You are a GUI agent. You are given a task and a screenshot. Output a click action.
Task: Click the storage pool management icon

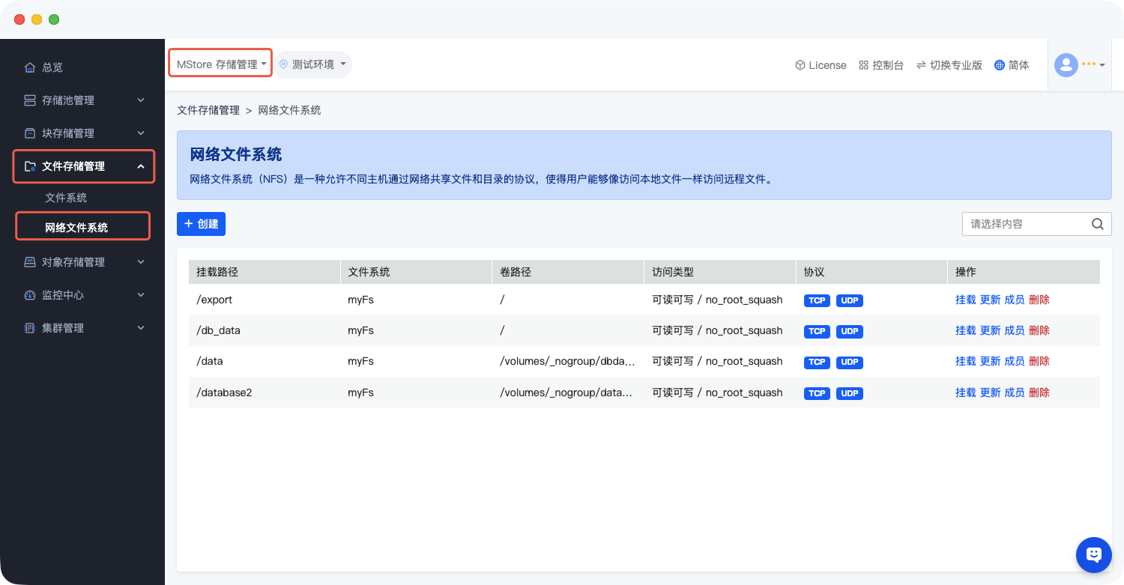30,100
